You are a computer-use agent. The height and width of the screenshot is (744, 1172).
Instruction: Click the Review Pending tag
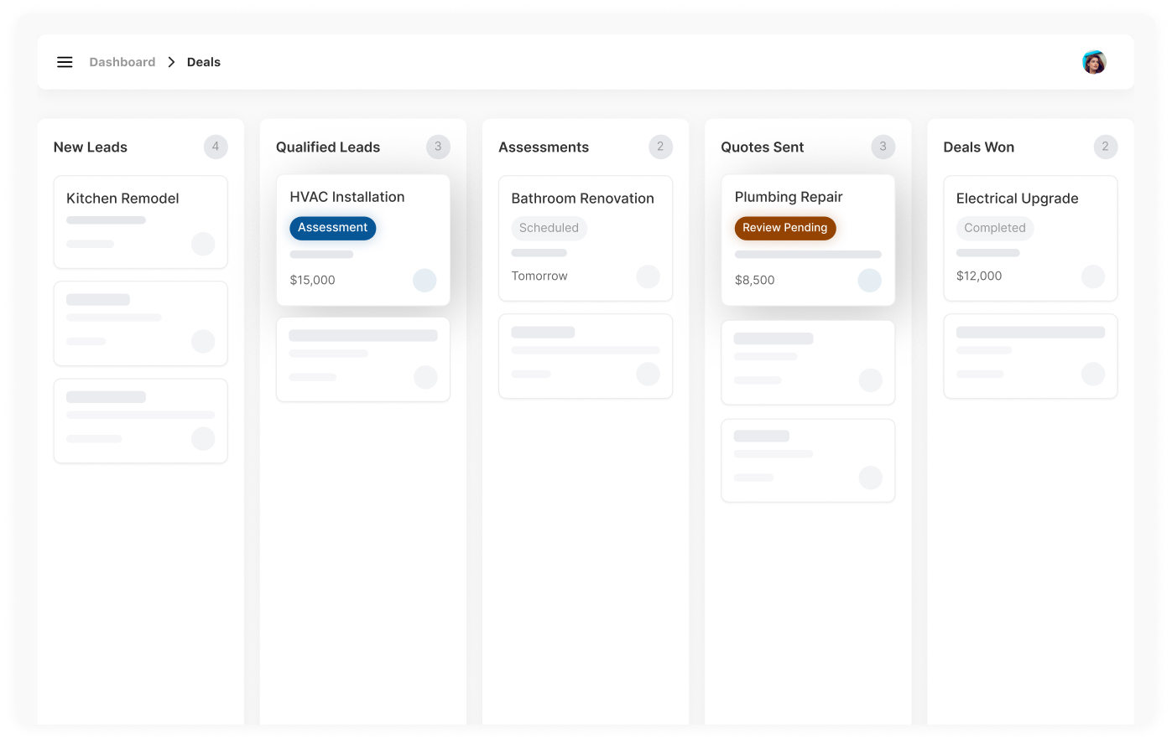[784, 228]
